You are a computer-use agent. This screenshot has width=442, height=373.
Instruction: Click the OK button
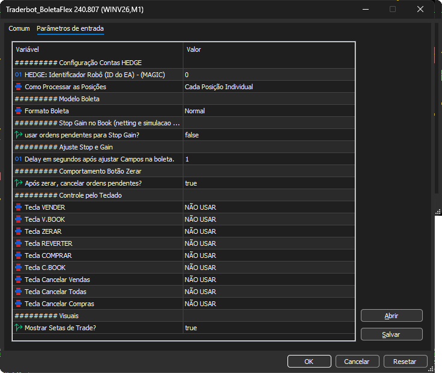click(309, 362)
